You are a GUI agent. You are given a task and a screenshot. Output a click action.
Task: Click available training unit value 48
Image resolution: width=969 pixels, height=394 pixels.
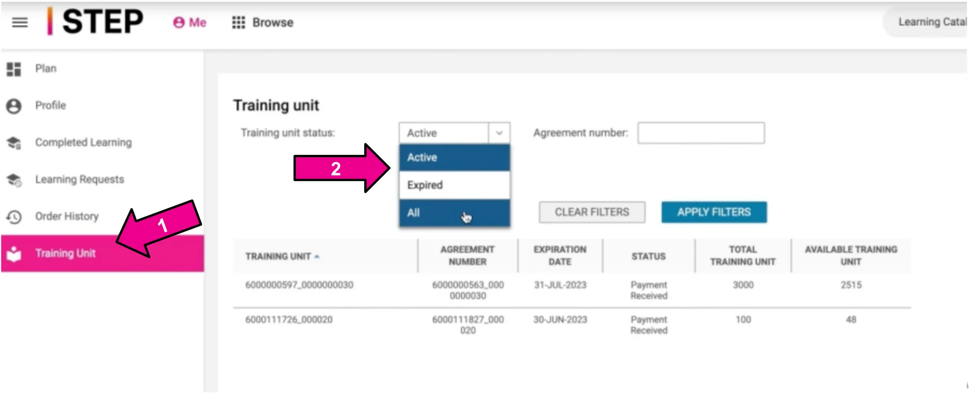pos(851,320)
